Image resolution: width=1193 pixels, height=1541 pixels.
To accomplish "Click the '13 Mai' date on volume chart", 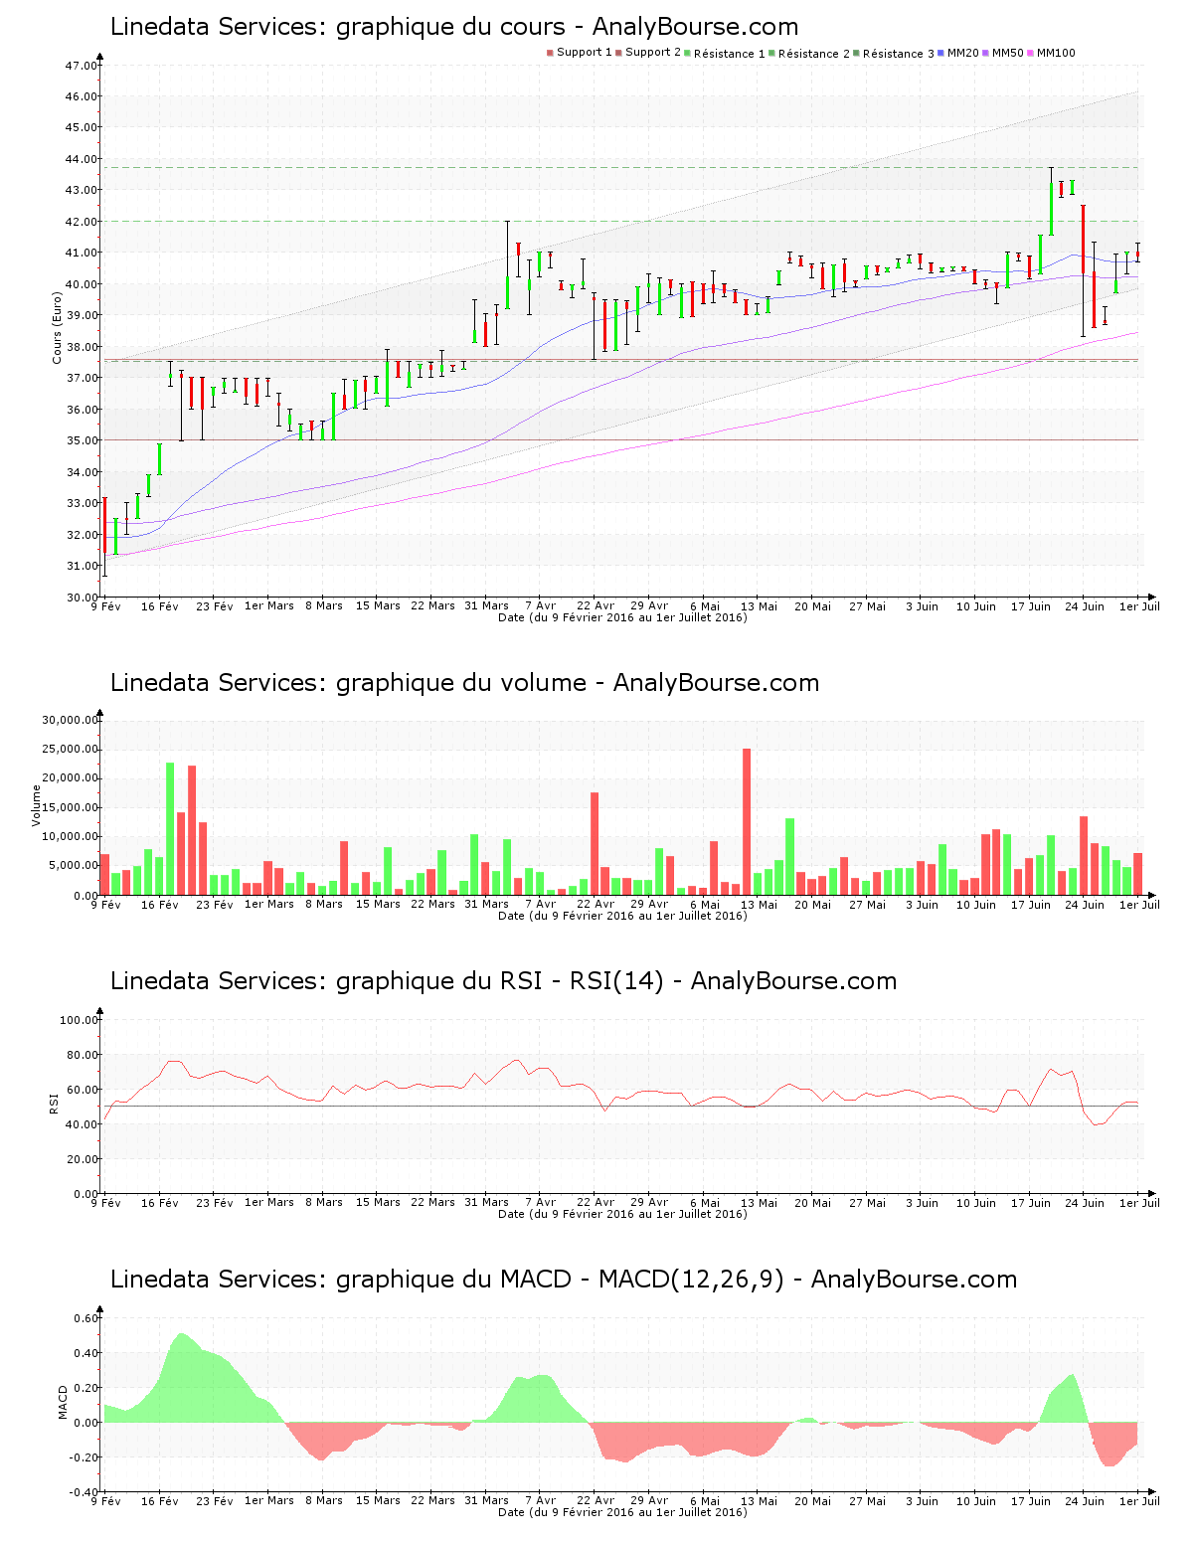I will (x=759, y=904).
